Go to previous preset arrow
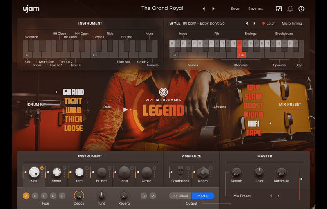Viewport: 327px width, 209px height. click(204, 9)
